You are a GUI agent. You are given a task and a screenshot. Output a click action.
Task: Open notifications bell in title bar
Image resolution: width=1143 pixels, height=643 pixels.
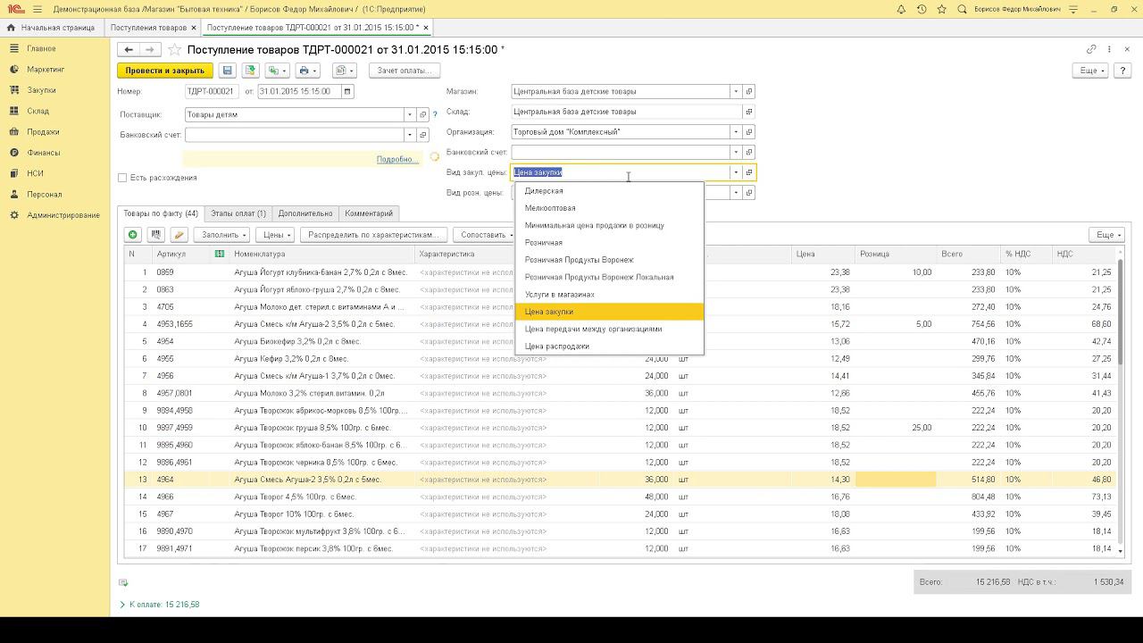pos(901,9)
